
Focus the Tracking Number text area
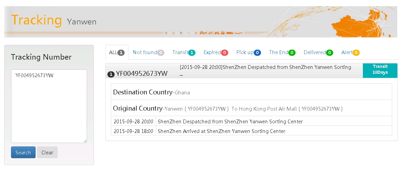click(x=49, y=106)
